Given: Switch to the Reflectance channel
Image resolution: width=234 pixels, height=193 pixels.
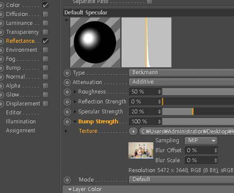Looking at the screenshot, I should point(20,41).
